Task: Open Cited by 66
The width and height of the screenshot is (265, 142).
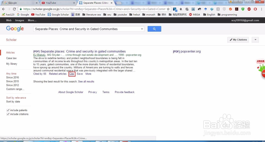Action: [40, 74]
